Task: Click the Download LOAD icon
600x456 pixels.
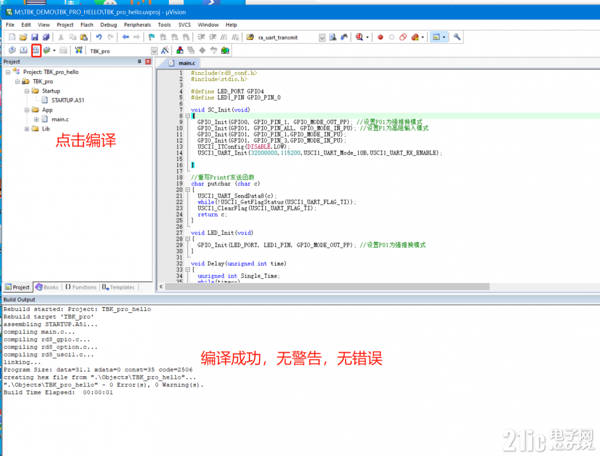Action: click(78, 50)
